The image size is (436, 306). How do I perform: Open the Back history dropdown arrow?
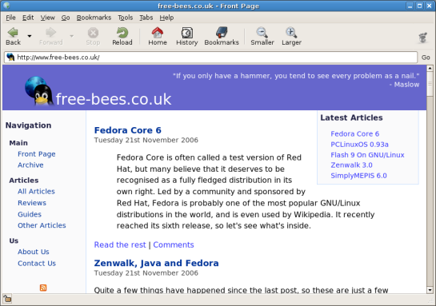tap(29, 36)
